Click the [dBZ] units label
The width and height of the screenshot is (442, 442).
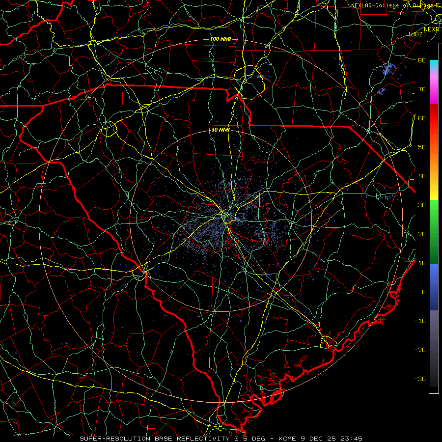pyautogui.click(x=417, y=34)
